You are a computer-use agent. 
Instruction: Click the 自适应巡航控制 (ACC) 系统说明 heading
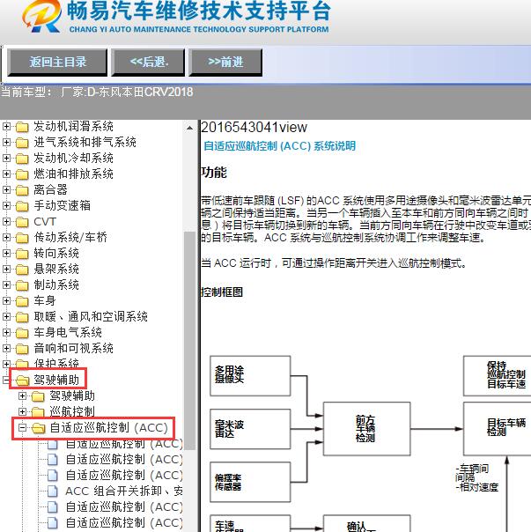click(x=279, y=146)
